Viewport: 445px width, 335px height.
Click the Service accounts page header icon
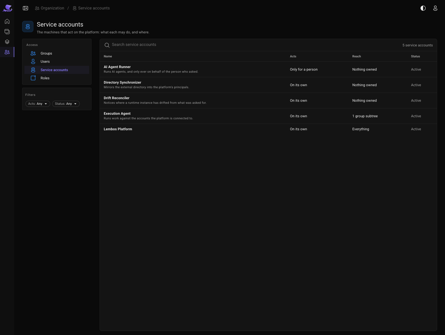click(28, 27)
